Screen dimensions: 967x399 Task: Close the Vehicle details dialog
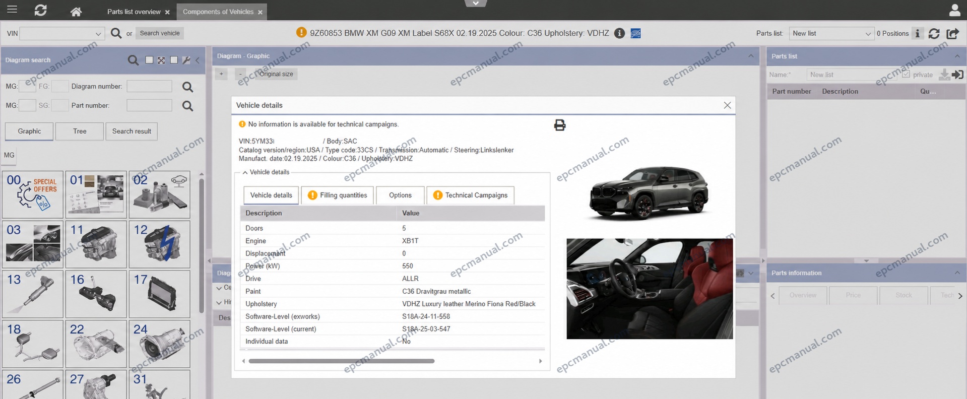727,105
